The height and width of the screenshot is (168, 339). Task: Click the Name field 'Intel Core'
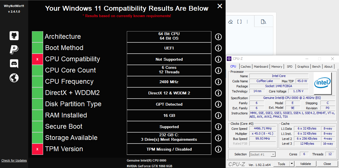click(x=279, y=76)
